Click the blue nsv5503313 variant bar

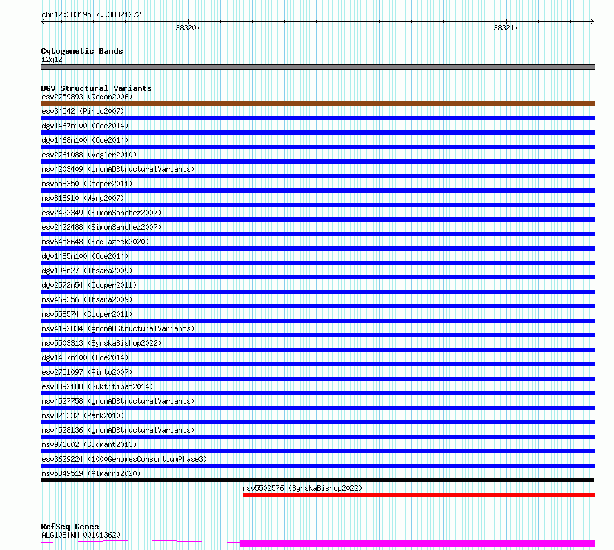[x=317, y=350]
